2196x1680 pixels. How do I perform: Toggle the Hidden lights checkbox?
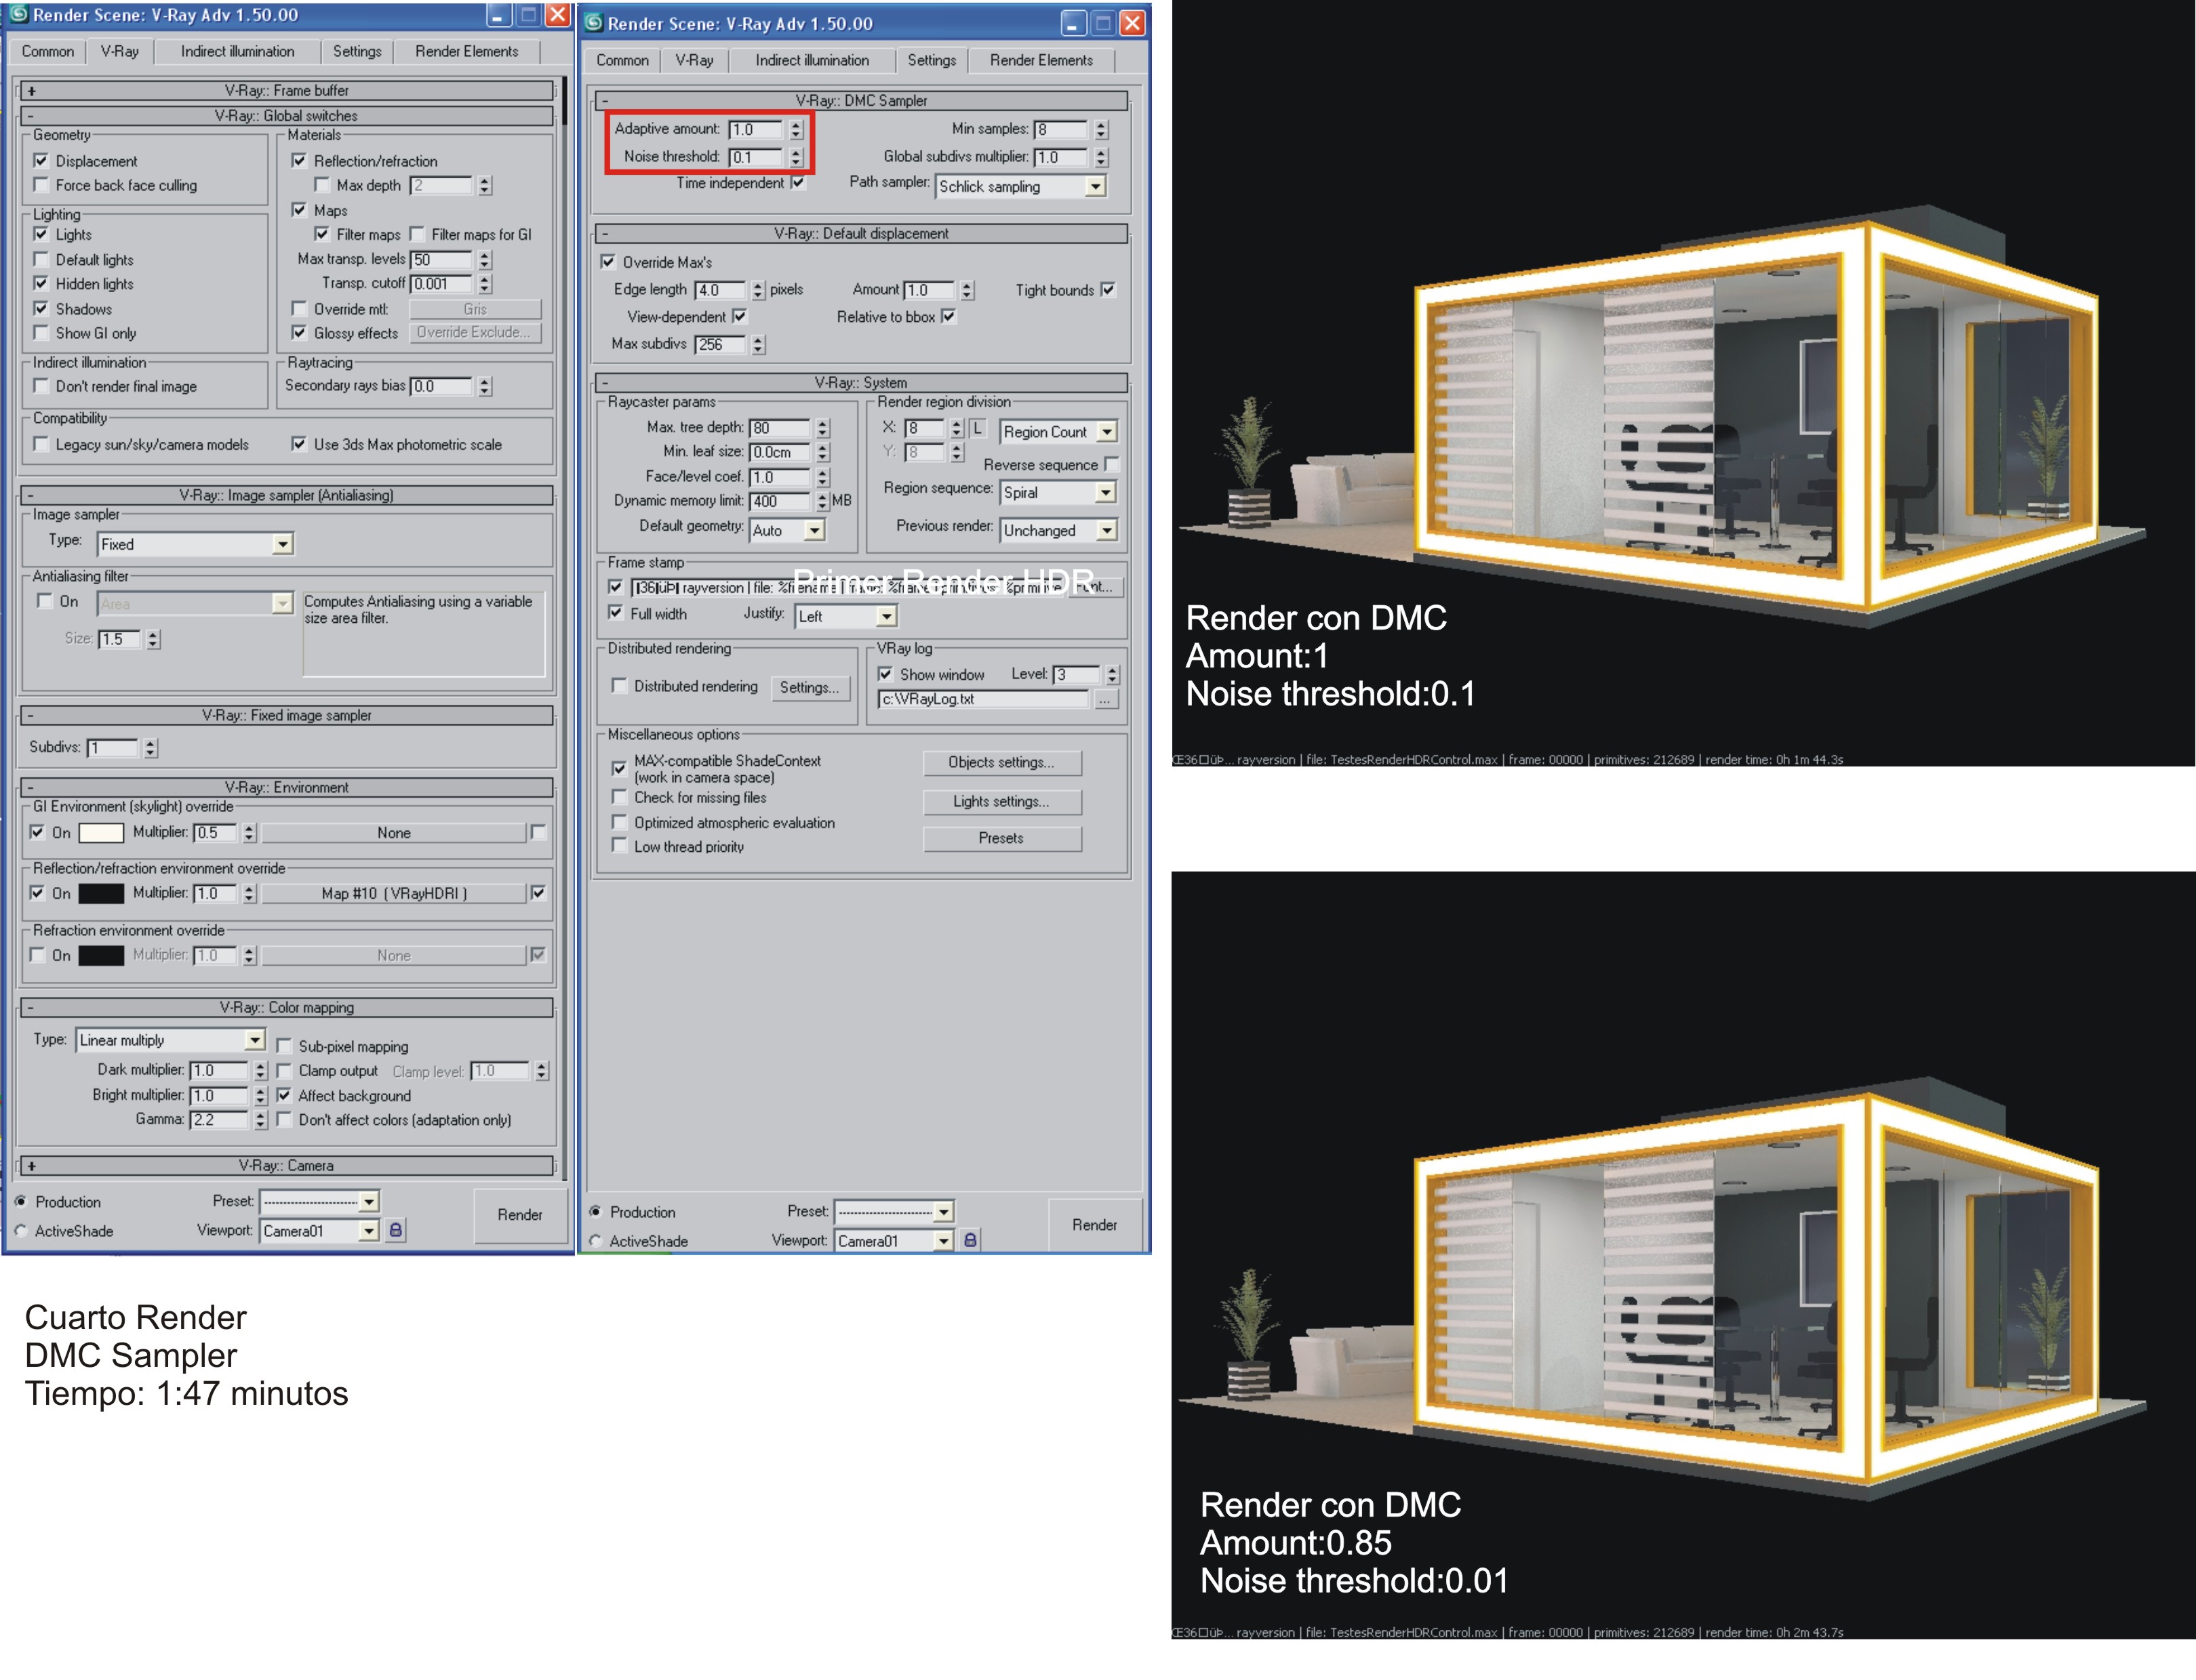41,284
